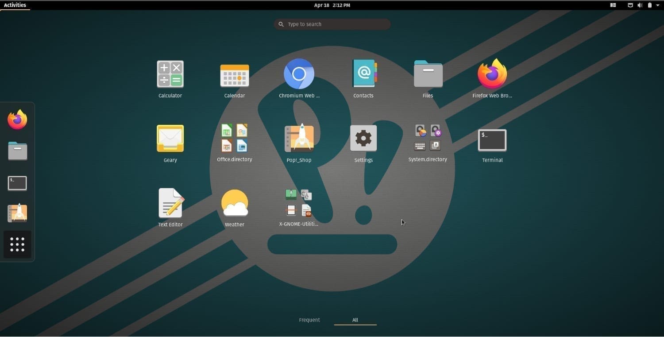Open the Activities menu
664x337 pixels.
pyautogui.click(x=15, y=5)
